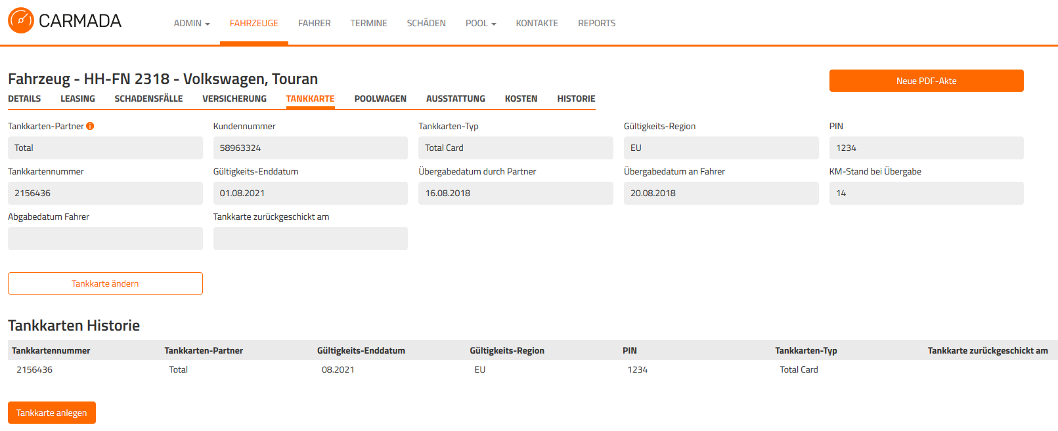Click the KM-Stand bei Übergabe field
The image size is (1058, 431).
(x=926, y=193)
